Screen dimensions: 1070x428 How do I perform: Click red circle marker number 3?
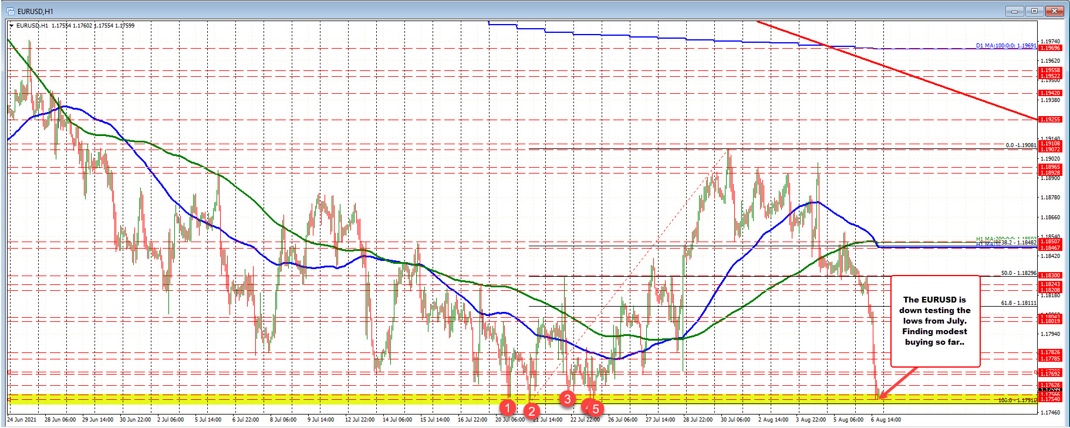(567, 399)
